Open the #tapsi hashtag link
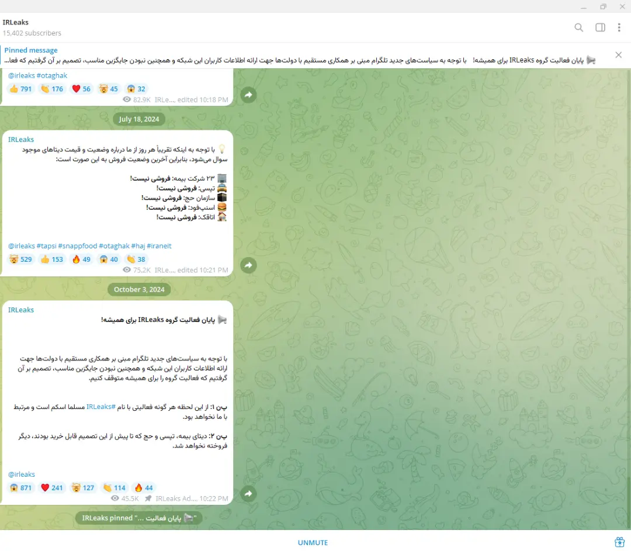 point(46,246)
